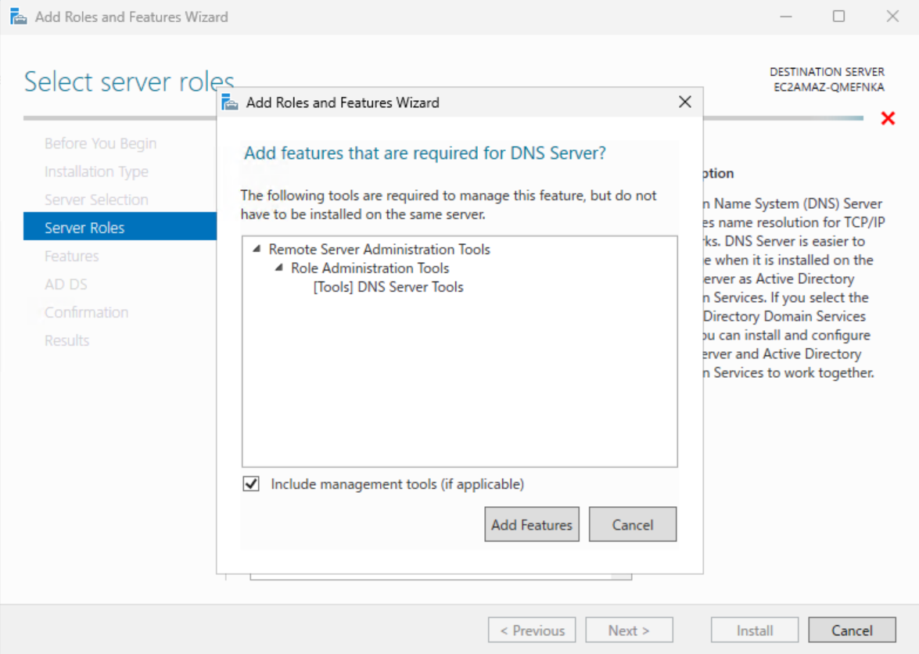Click the red X error icon
Viewport: 919px width, 654px height.
(x=888, y=119)
